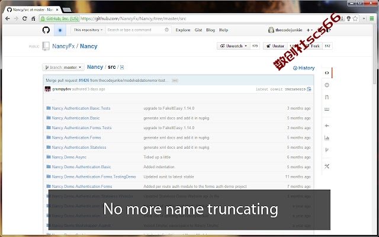Reload the page with the refresh icon

(24, 18)
